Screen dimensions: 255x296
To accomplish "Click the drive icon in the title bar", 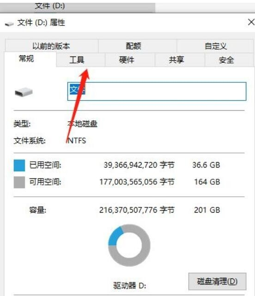I will pos(9,24).
